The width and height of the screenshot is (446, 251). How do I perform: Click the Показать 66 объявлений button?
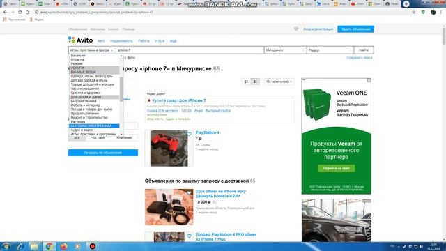[103, 153]
